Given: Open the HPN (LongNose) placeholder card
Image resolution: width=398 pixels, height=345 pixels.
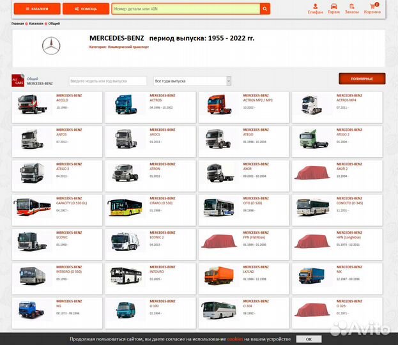Looking at the screenshot, I should [x=337, y=245].
